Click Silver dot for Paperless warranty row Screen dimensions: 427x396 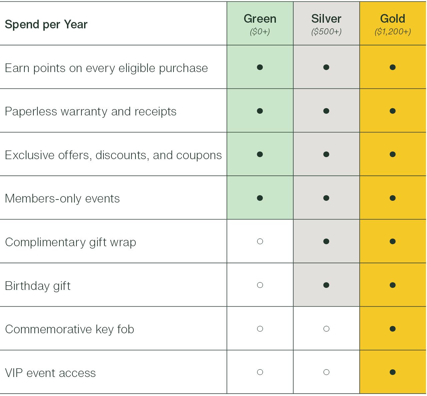326,111
